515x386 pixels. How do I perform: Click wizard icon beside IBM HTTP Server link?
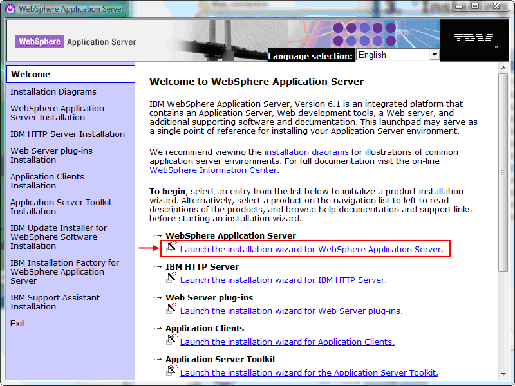point(171,278)
